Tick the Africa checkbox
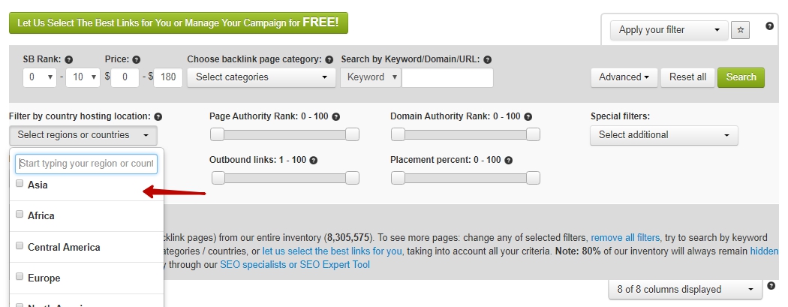The image size is (788, 307). [20, 215]
